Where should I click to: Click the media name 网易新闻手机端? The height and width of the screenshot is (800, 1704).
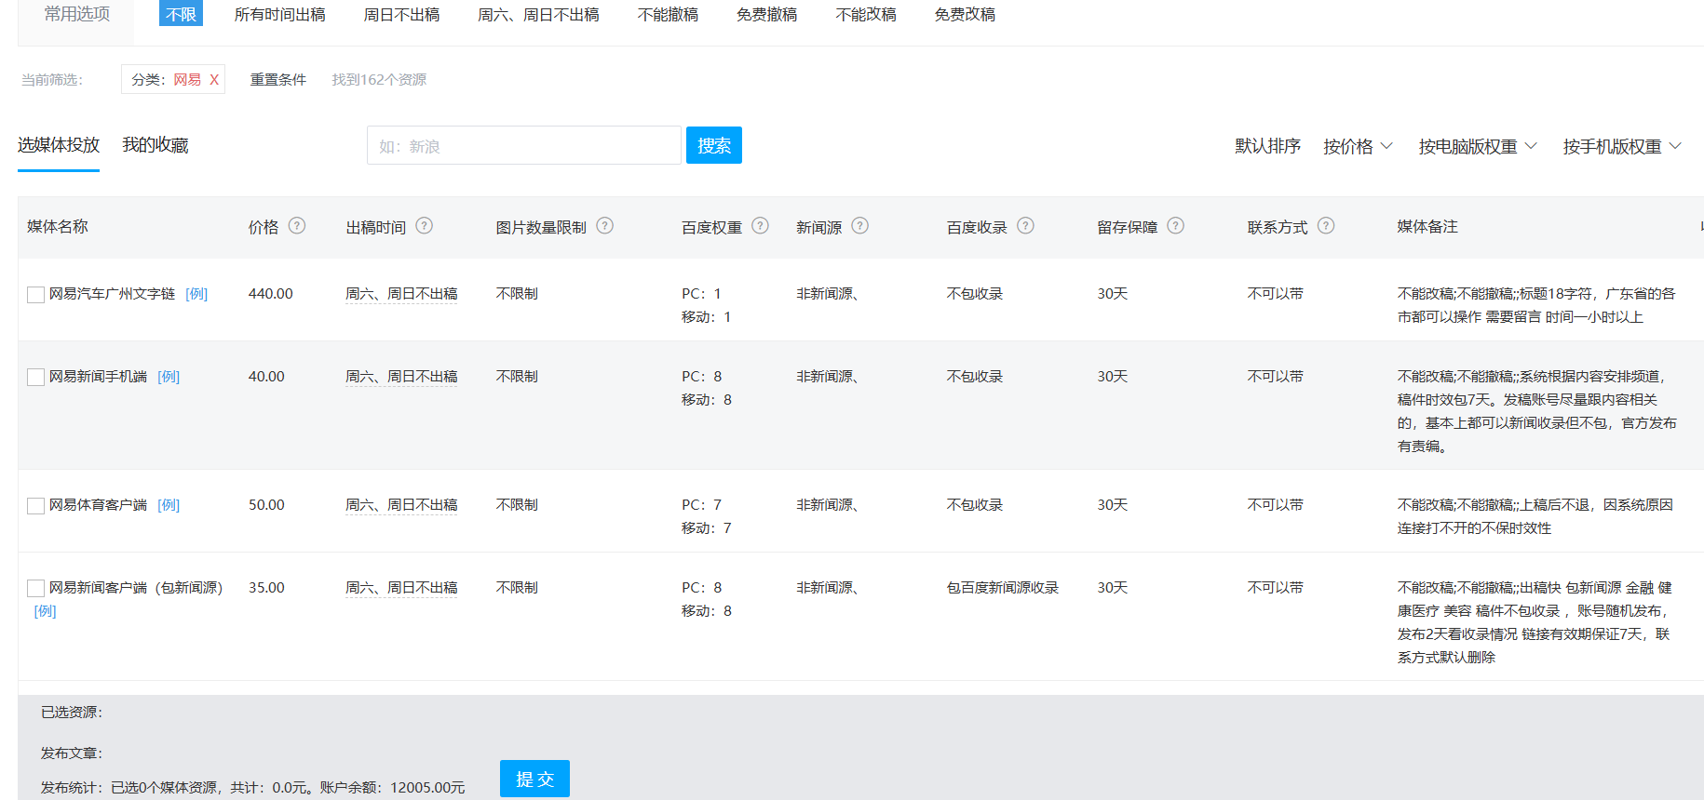click(x=98, y=377)
